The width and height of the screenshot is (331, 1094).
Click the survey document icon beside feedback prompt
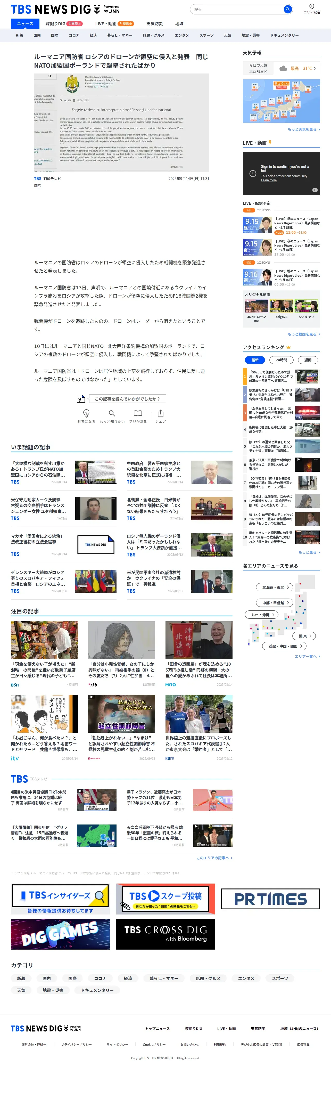coord(81,399)
